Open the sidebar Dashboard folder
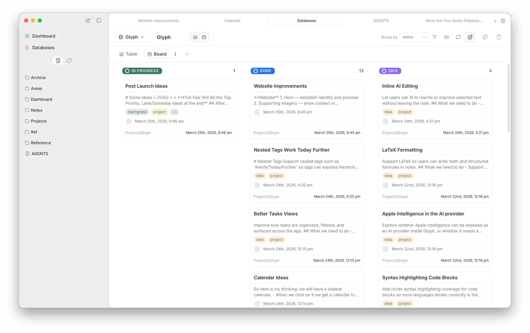The image size is (530, 333). tap(39, 99)
